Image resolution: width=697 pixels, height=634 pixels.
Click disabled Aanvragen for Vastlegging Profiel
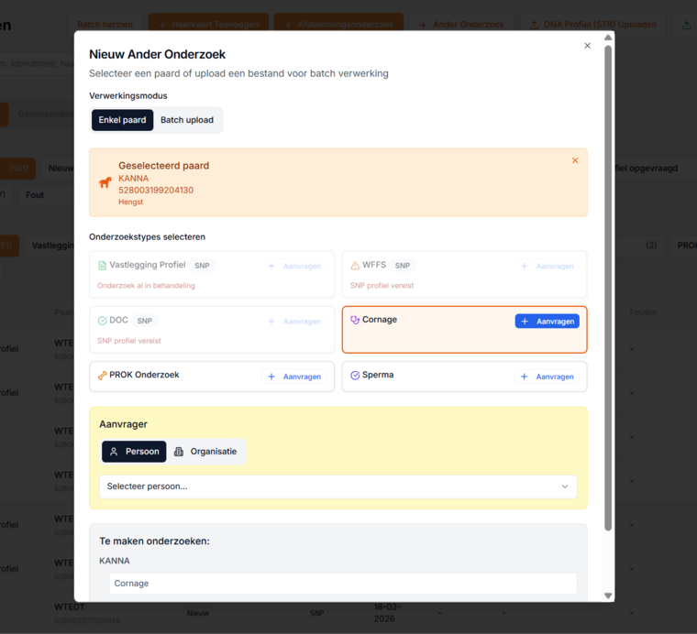coord(294,266)
